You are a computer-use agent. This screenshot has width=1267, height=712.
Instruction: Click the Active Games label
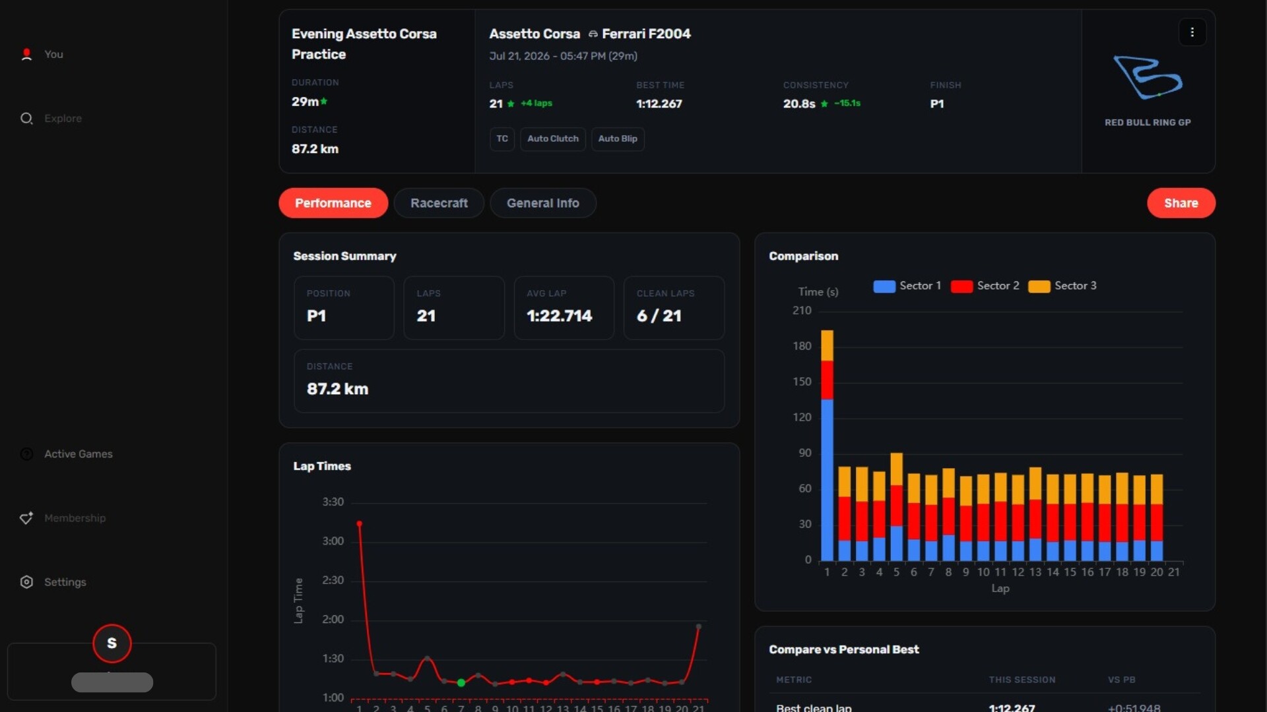[x=79, y=454]
